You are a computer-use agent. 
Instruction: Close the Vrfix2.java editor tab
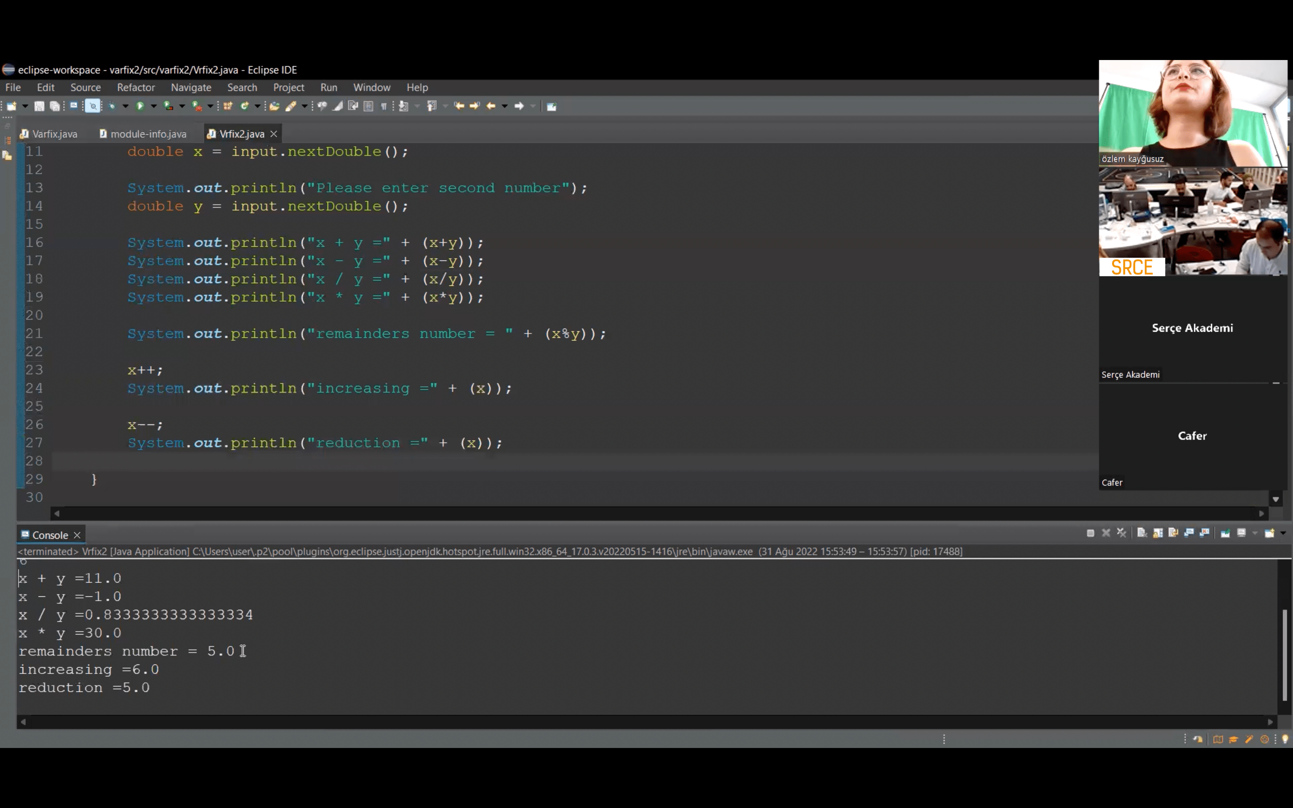274,134
